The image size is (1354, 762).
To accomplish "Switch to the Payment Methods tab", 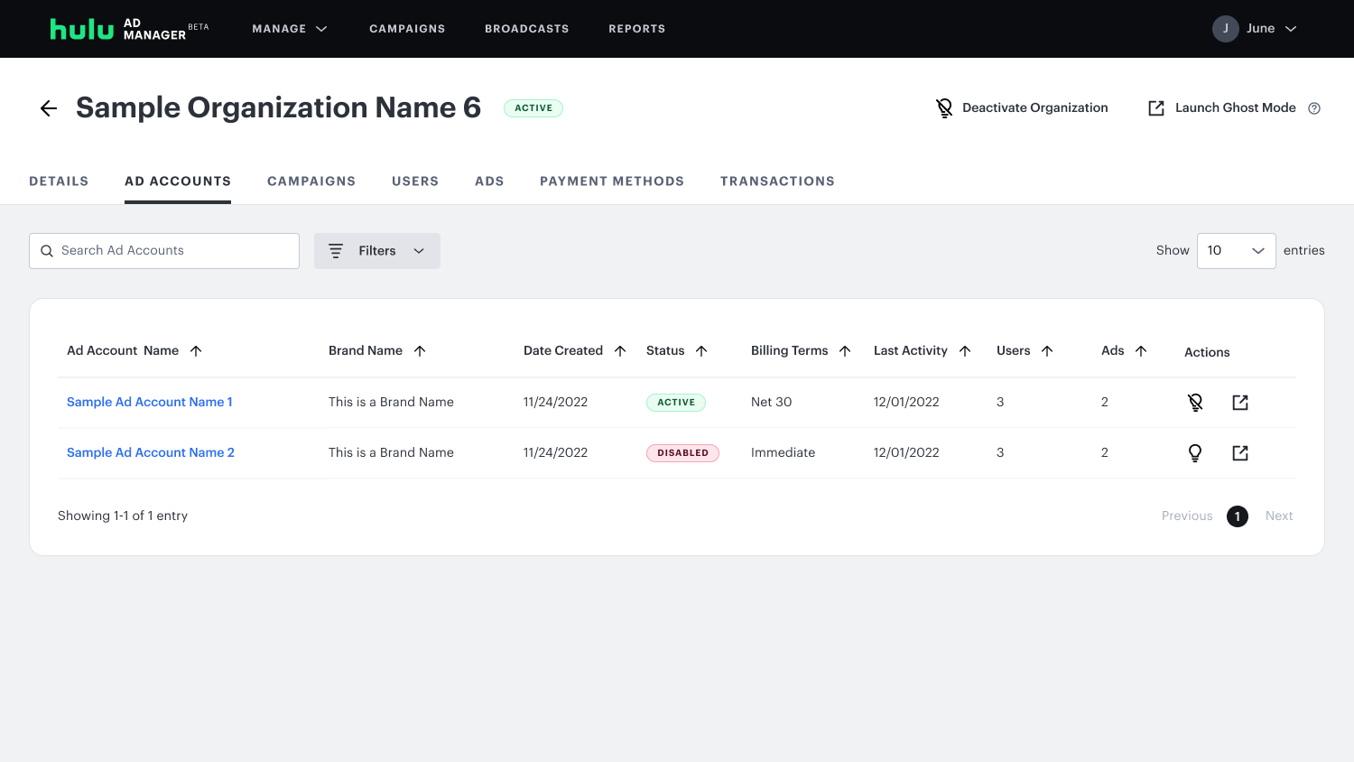I will 612,181.
